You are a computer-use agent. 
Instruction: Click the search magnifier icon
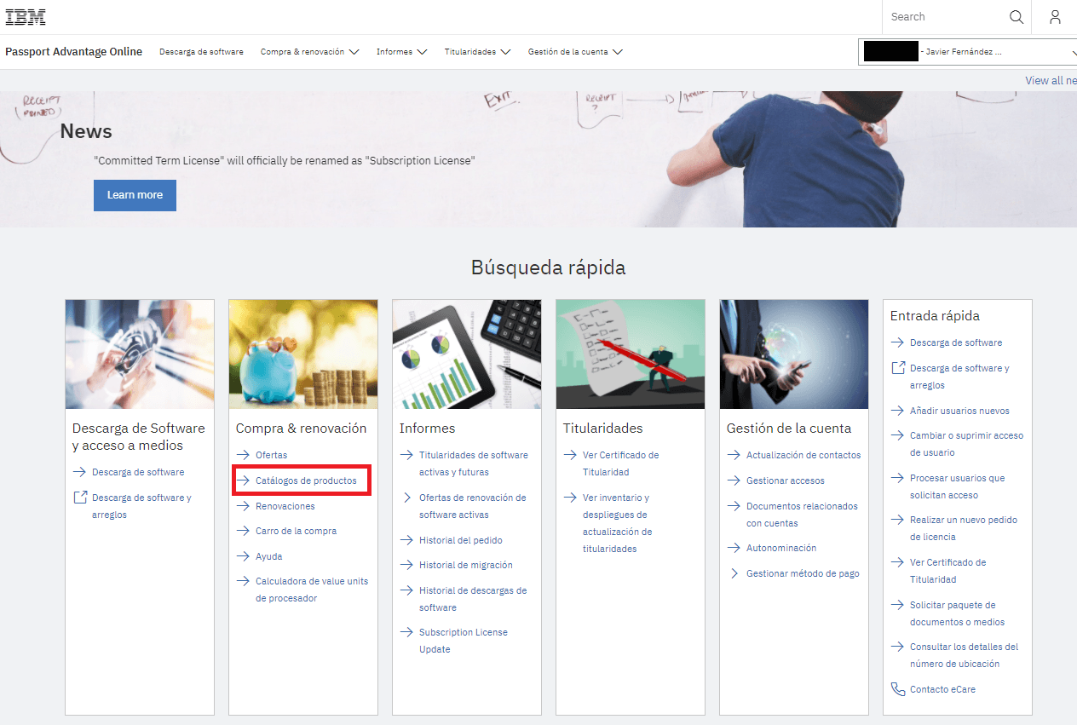coord(1016,17)
